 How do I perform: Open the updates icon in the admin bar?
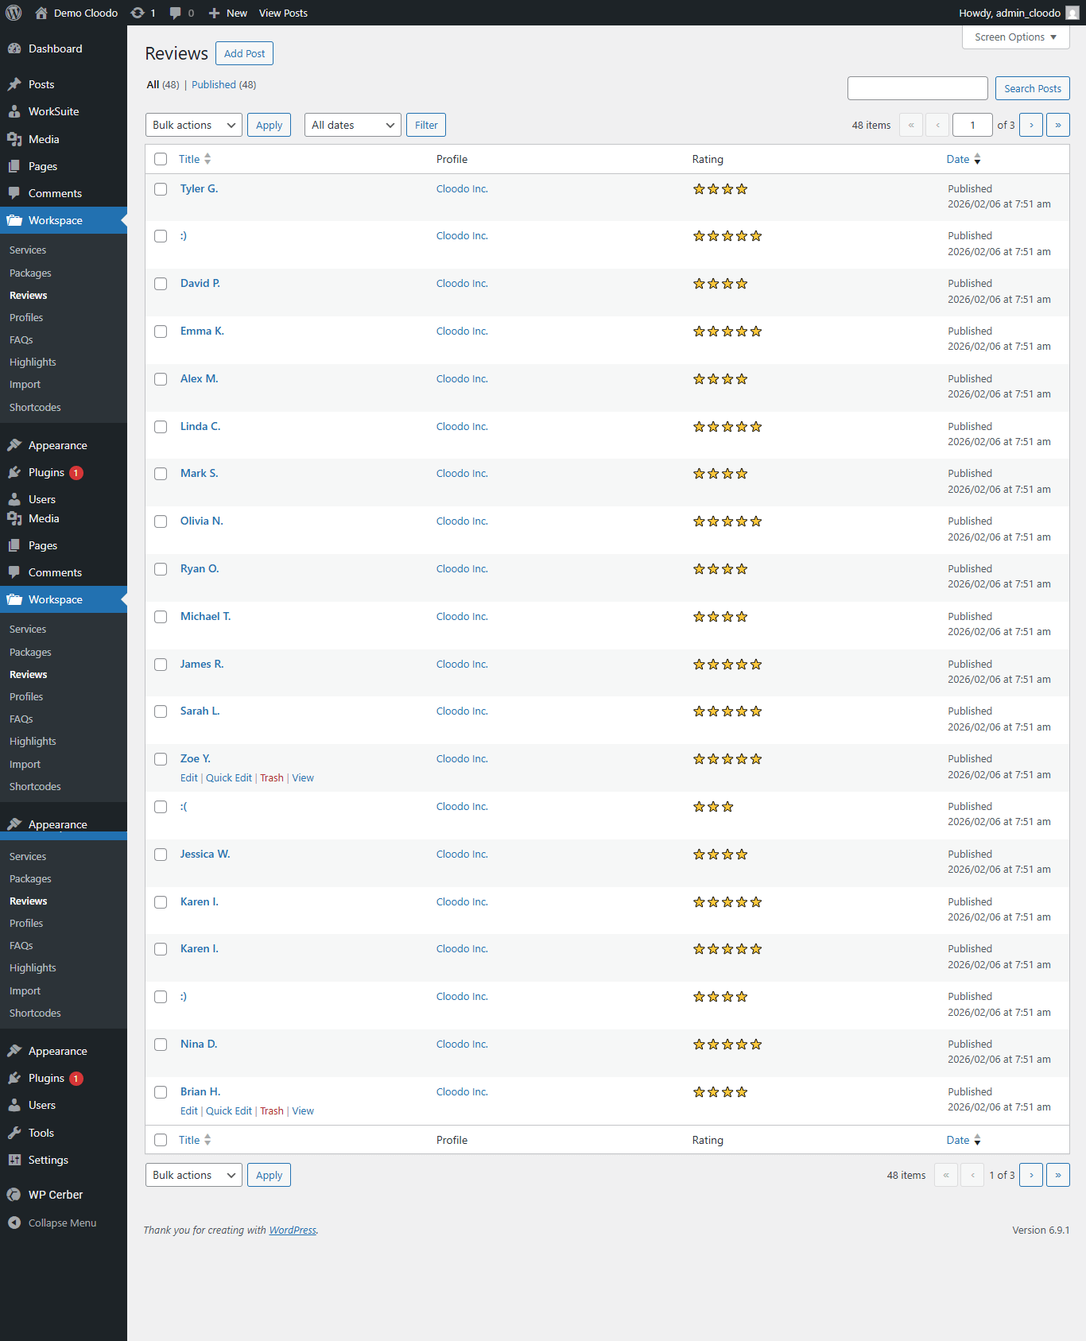coord(138,13)
